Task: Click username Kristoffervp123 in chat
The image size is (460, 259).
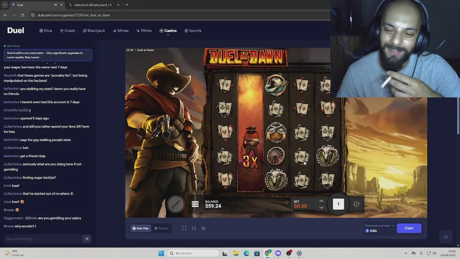Action: pyautogui.click(x=15, y=110)
